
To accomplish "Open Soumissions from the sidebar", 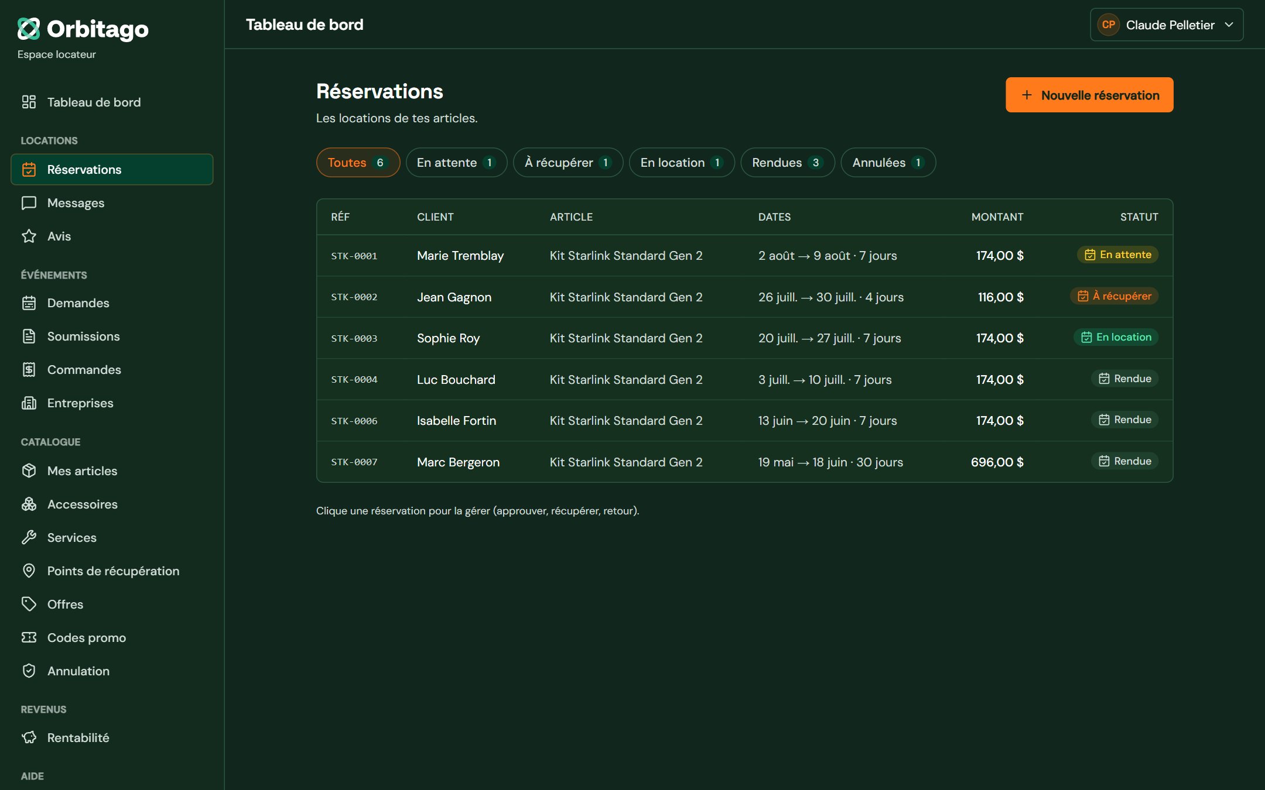I will click(112, 336).
